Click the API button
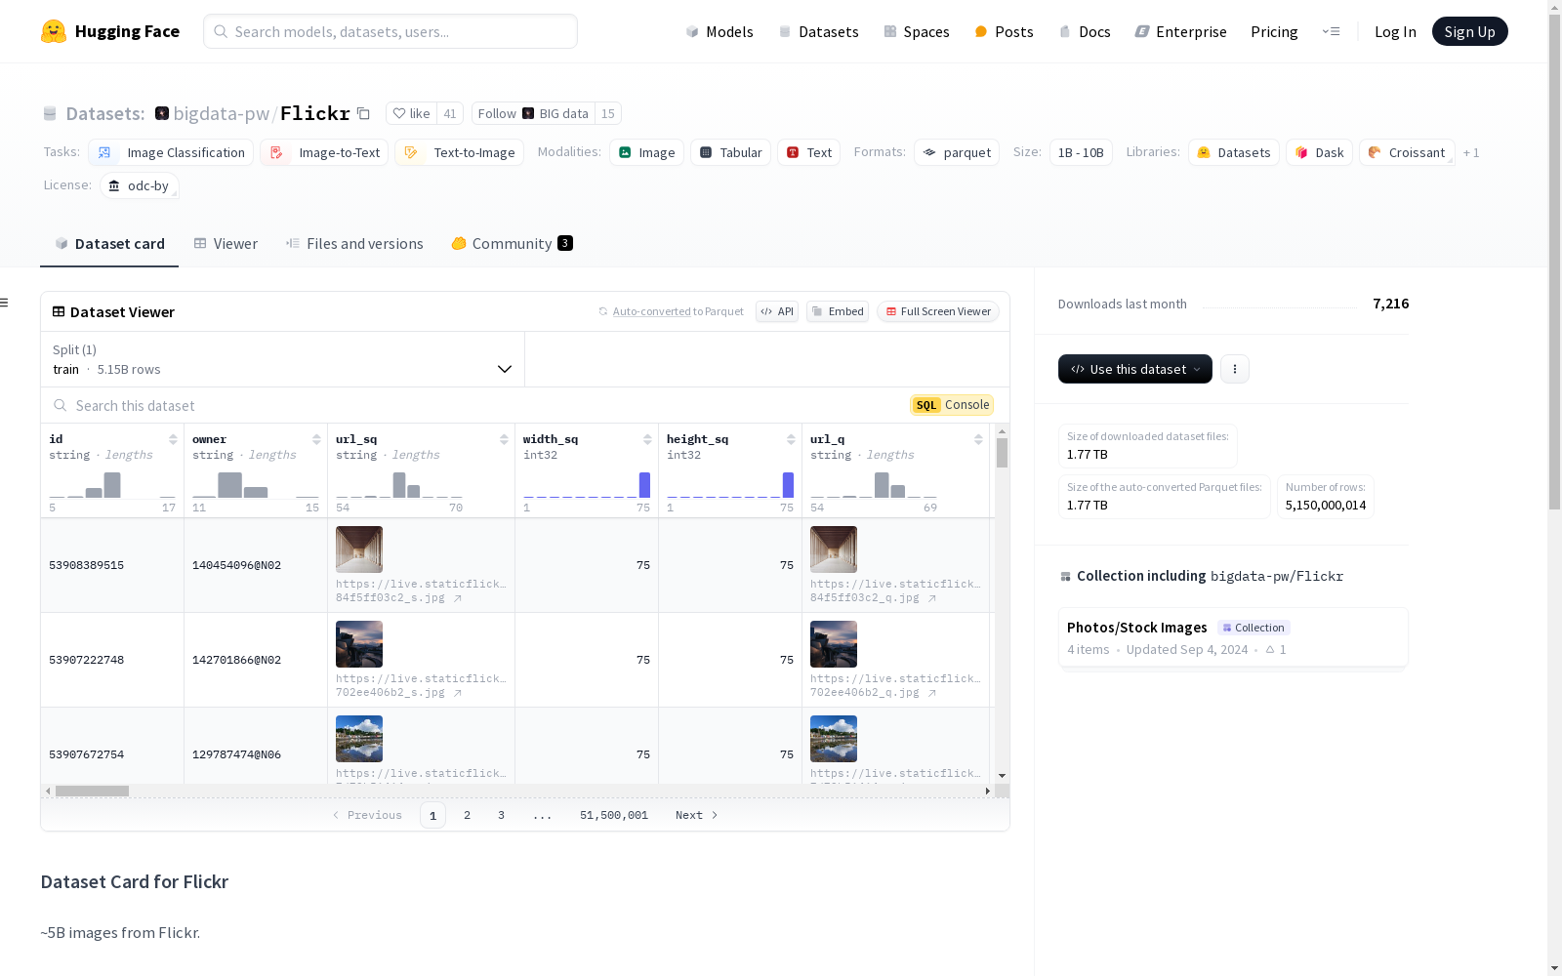 tap(777, 311)
